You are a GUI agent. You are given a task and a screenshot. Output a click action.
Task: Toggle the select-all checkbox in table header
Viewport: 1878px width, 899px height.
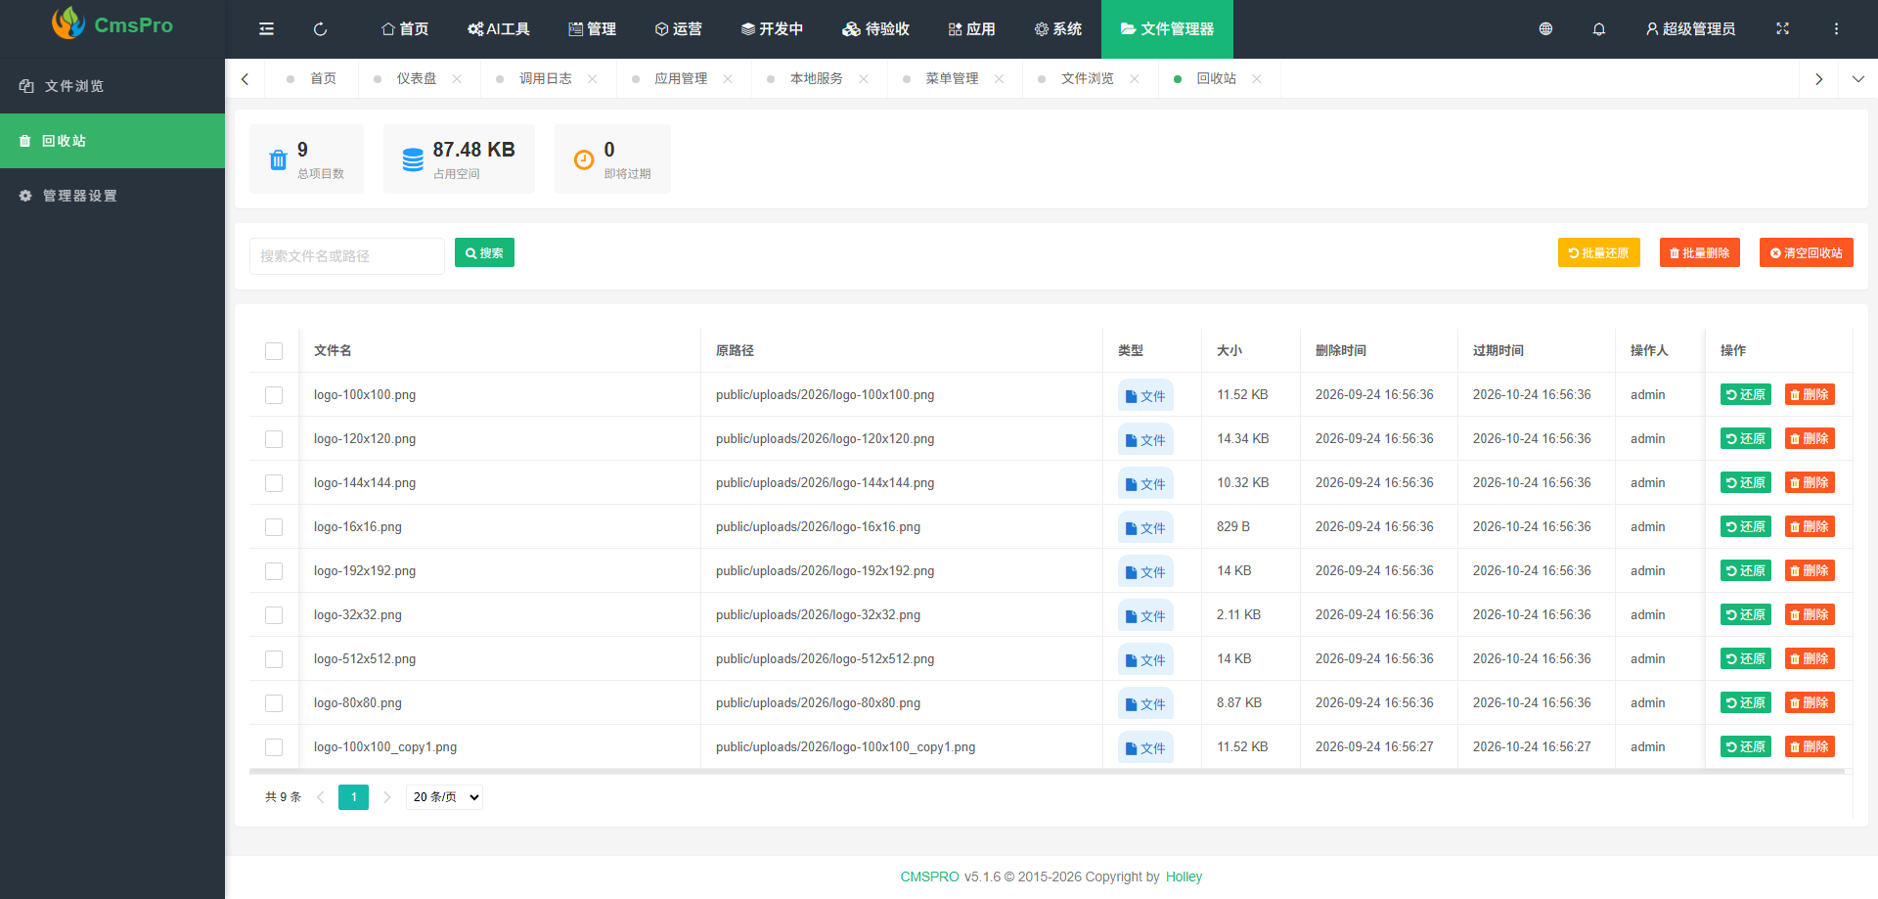coord(274,351)
